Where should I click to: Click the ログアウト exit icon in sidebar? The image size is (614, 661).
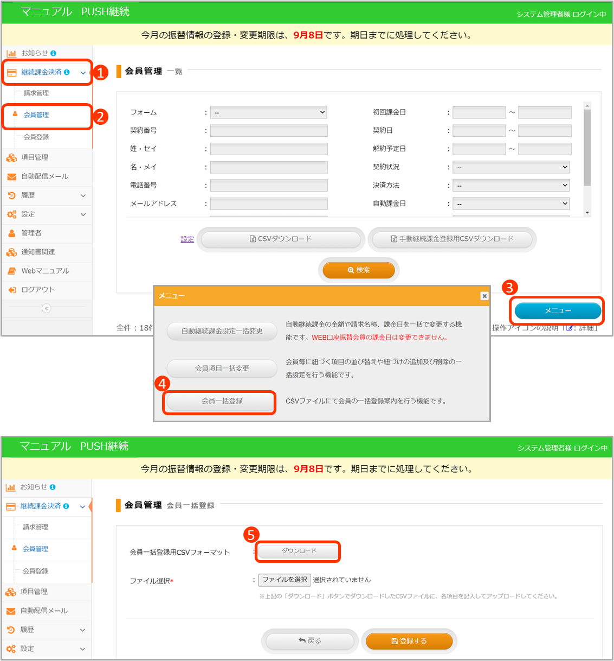11,290
